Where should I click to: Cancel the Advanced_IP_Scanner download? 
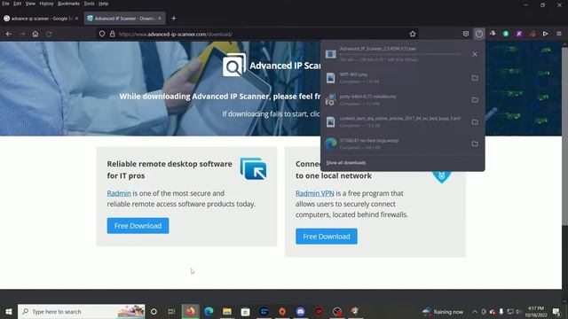(x=475, y=54)
